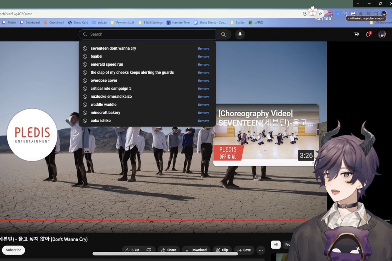Subscribe to the channel
Screen dimensions: 392x261
pyautogui.click(x=13, y=250)
